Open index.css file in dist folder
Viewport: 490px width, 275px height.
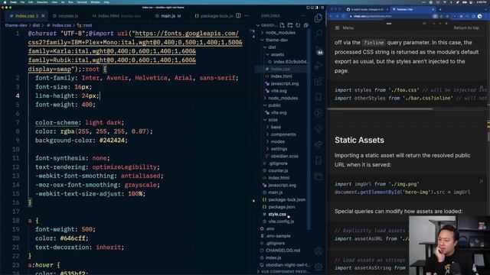click(x=280, y=69)
